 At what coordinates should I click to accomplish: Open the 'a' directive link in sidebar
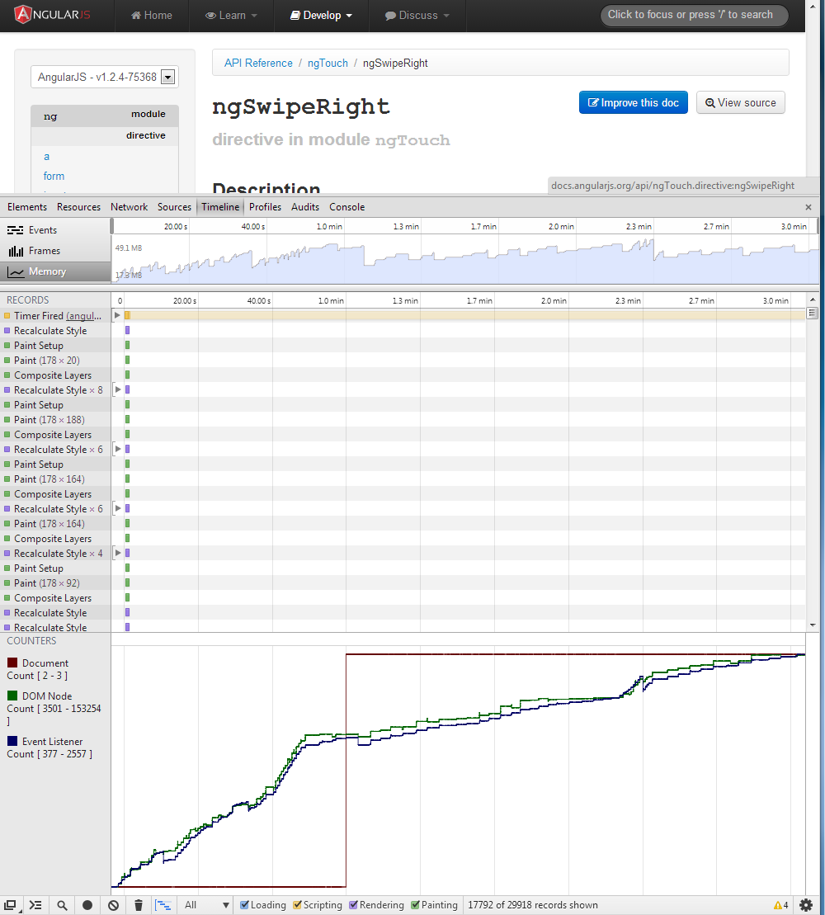coord(47,157)
